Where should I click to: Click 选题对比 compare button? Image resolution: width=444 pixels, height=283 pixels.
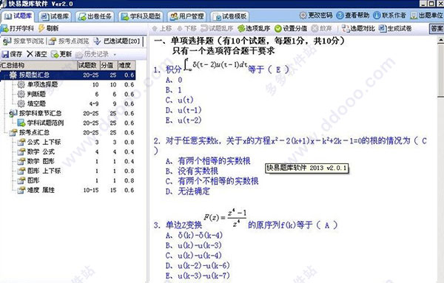[358, 28]
